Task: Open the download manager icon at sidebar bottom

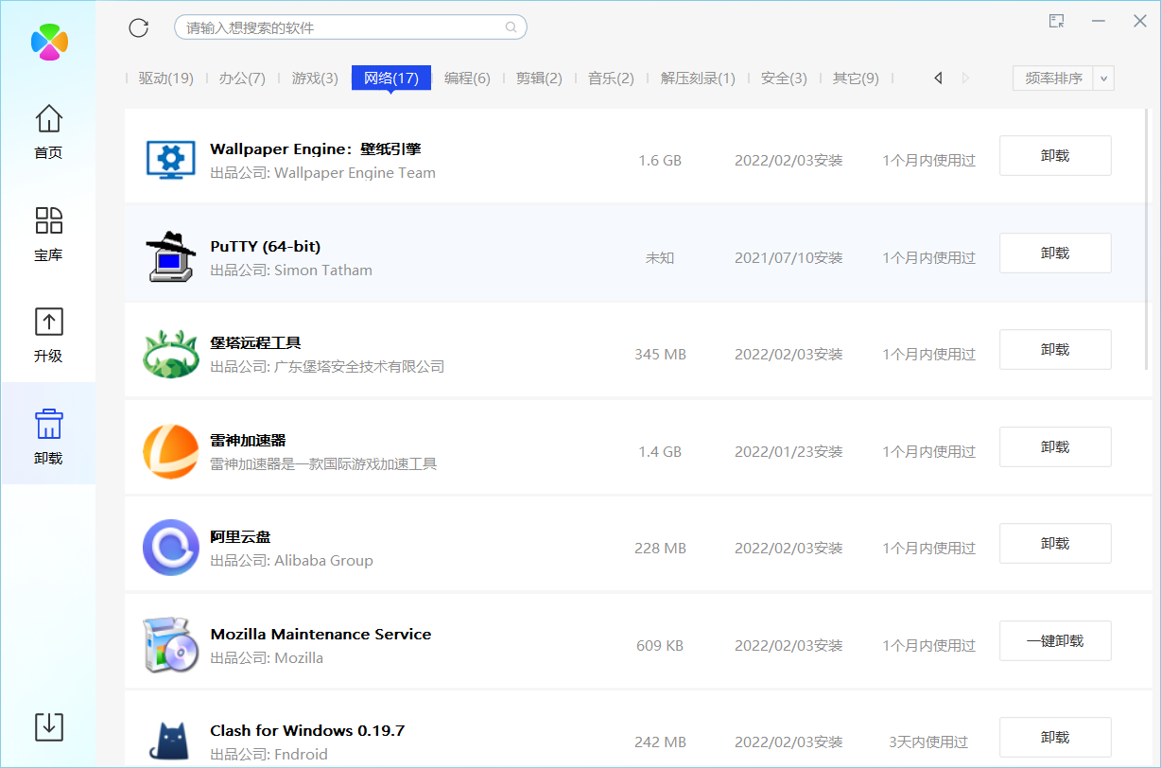Action: click(48, 726)
